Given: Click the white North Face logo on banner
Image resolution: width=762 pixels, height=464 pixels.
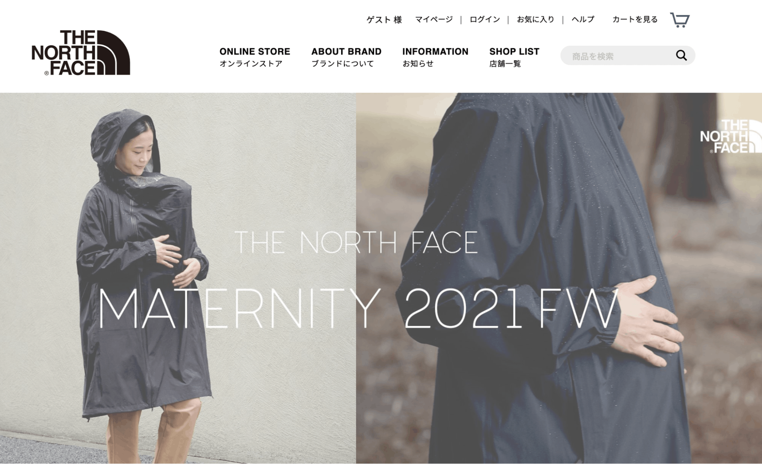Looking at the screenshot, I should click(x=731, y=136).
